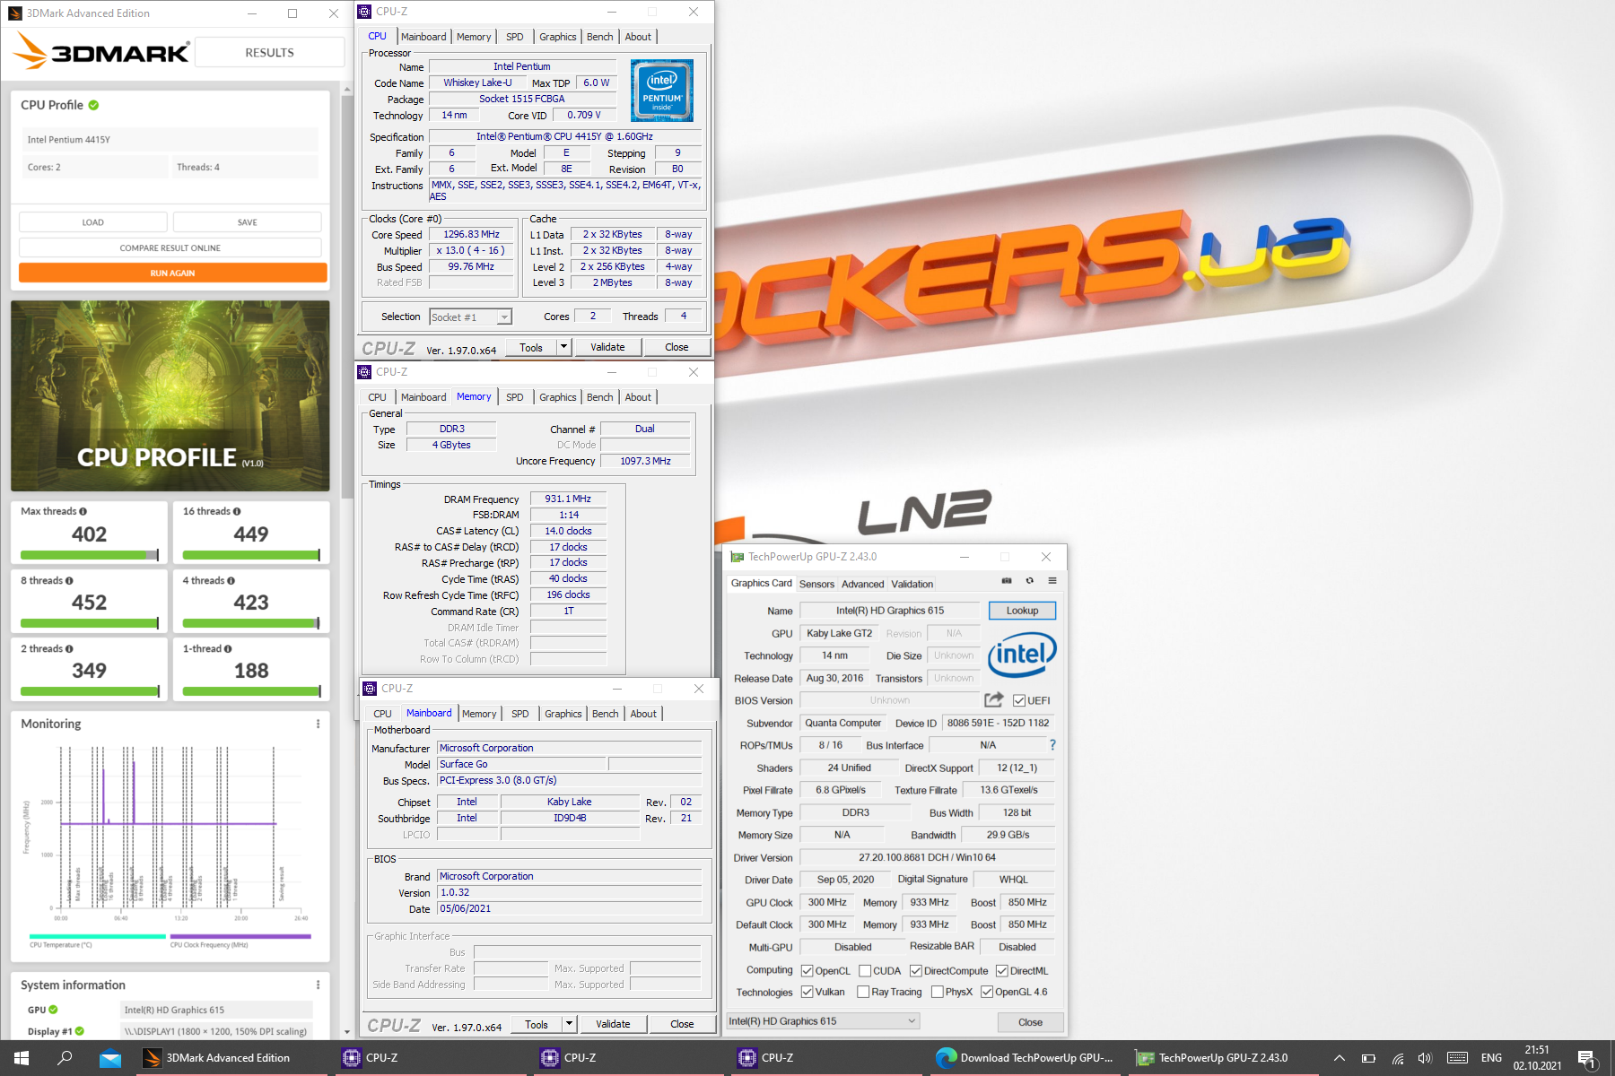This screenshot has height=1076, width=1615.
Task: Click the purple CPU Clock Frequency legend bar
Action: tap(240, 936)
